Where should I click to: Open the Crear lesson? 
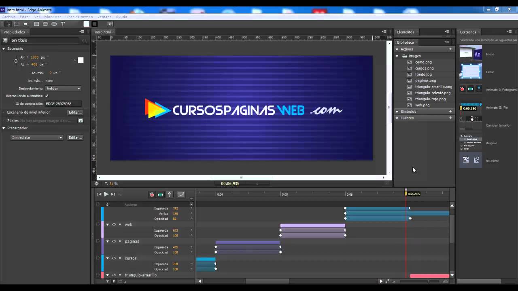(x=471, y=72)
